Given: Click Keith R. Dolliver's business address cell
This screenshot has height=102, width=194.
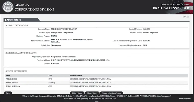Looking at the screenshot, I should pyautogui.click(x=90, y=83).
